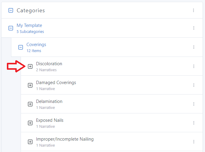Open three-dot menu for Discoloration
Screen dimensions: 205x152
[194, 66]
